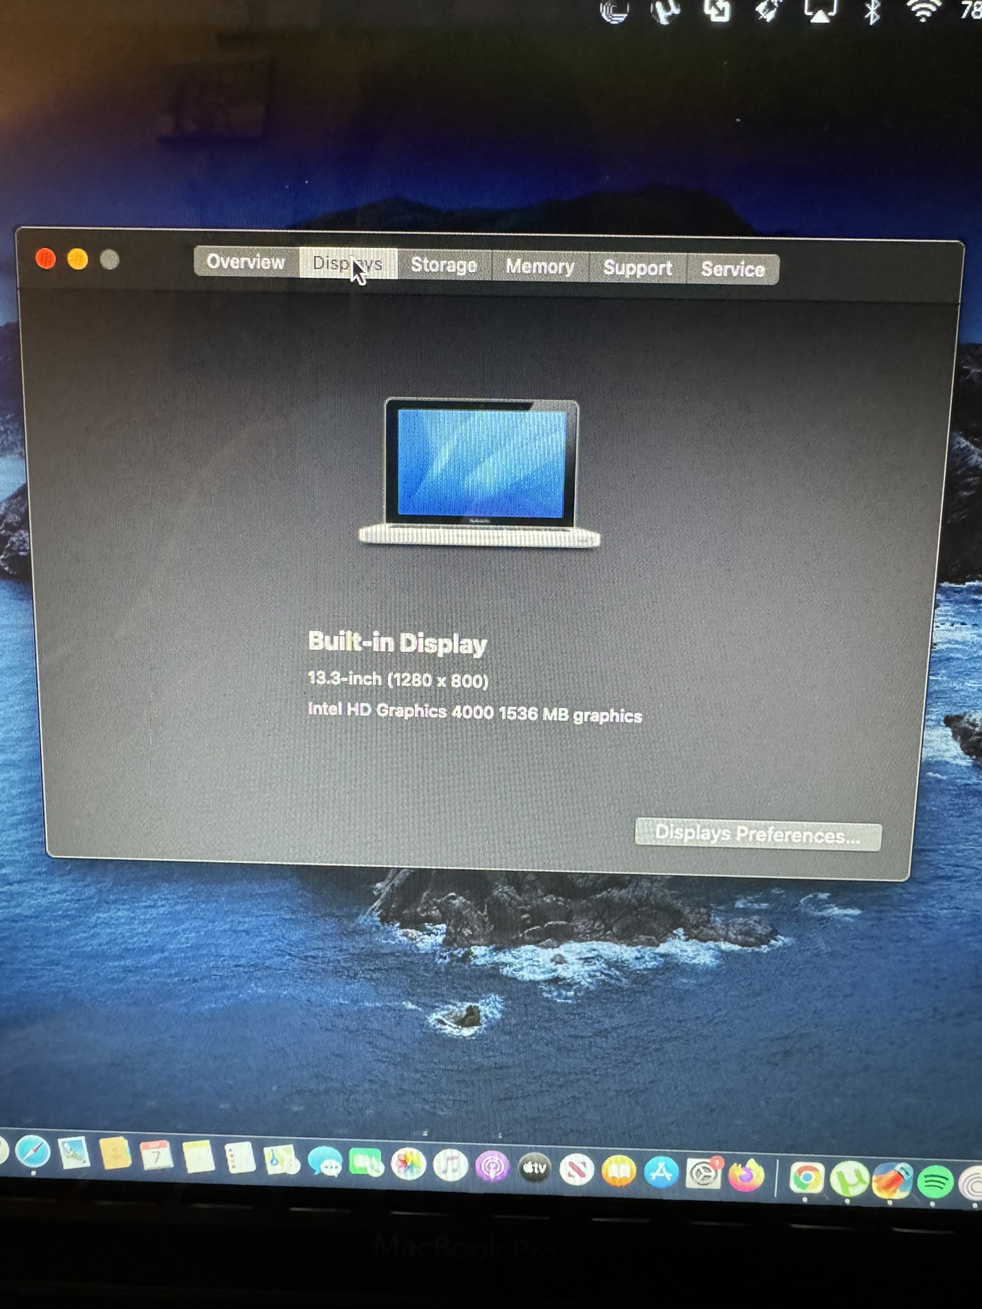Open Contacts in the Dock

(x=115, y=1155)
